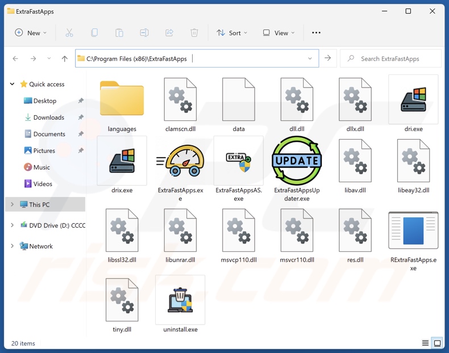Expand the address bar history dropdown
This screenshot has height=353, width=449.
(x=310, y=58)
